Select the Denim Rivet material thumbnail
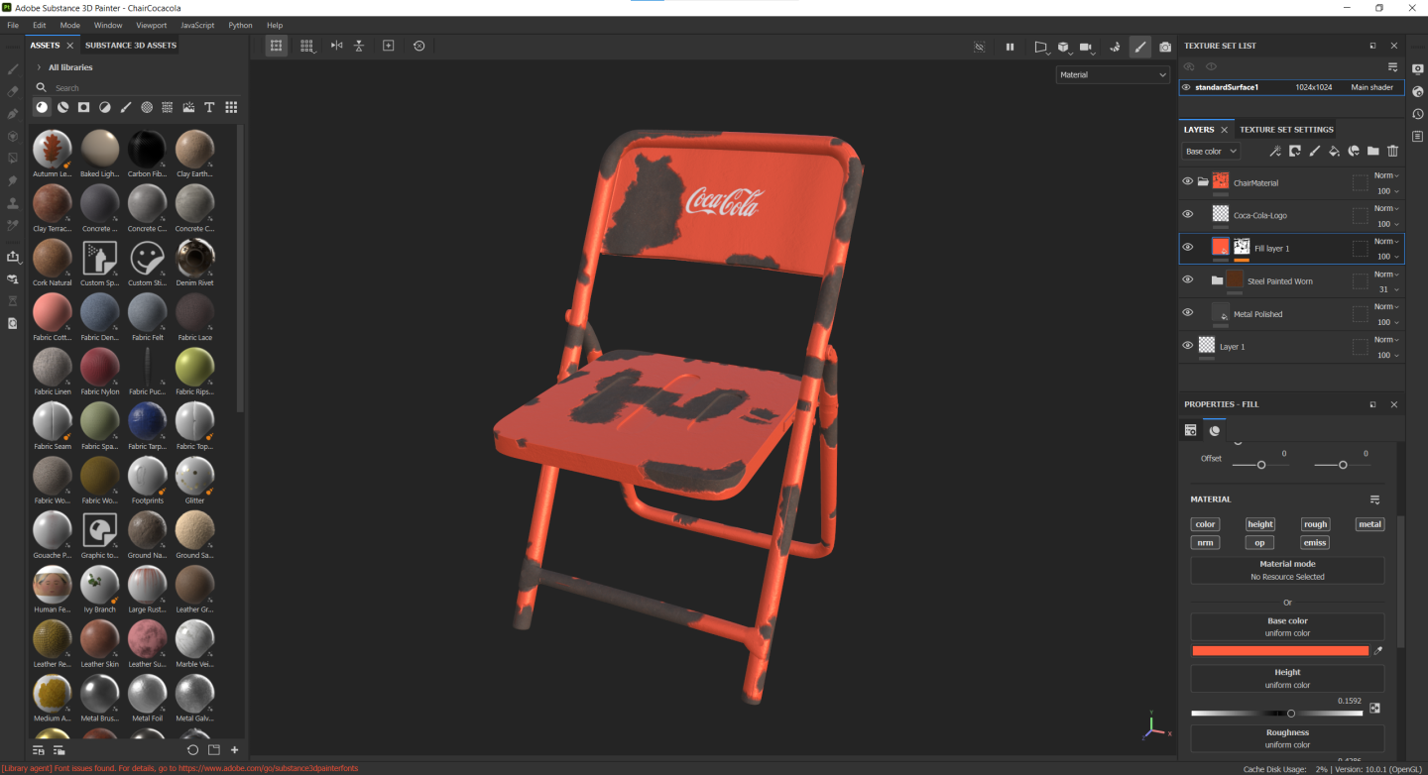 [x=194, y=258]
